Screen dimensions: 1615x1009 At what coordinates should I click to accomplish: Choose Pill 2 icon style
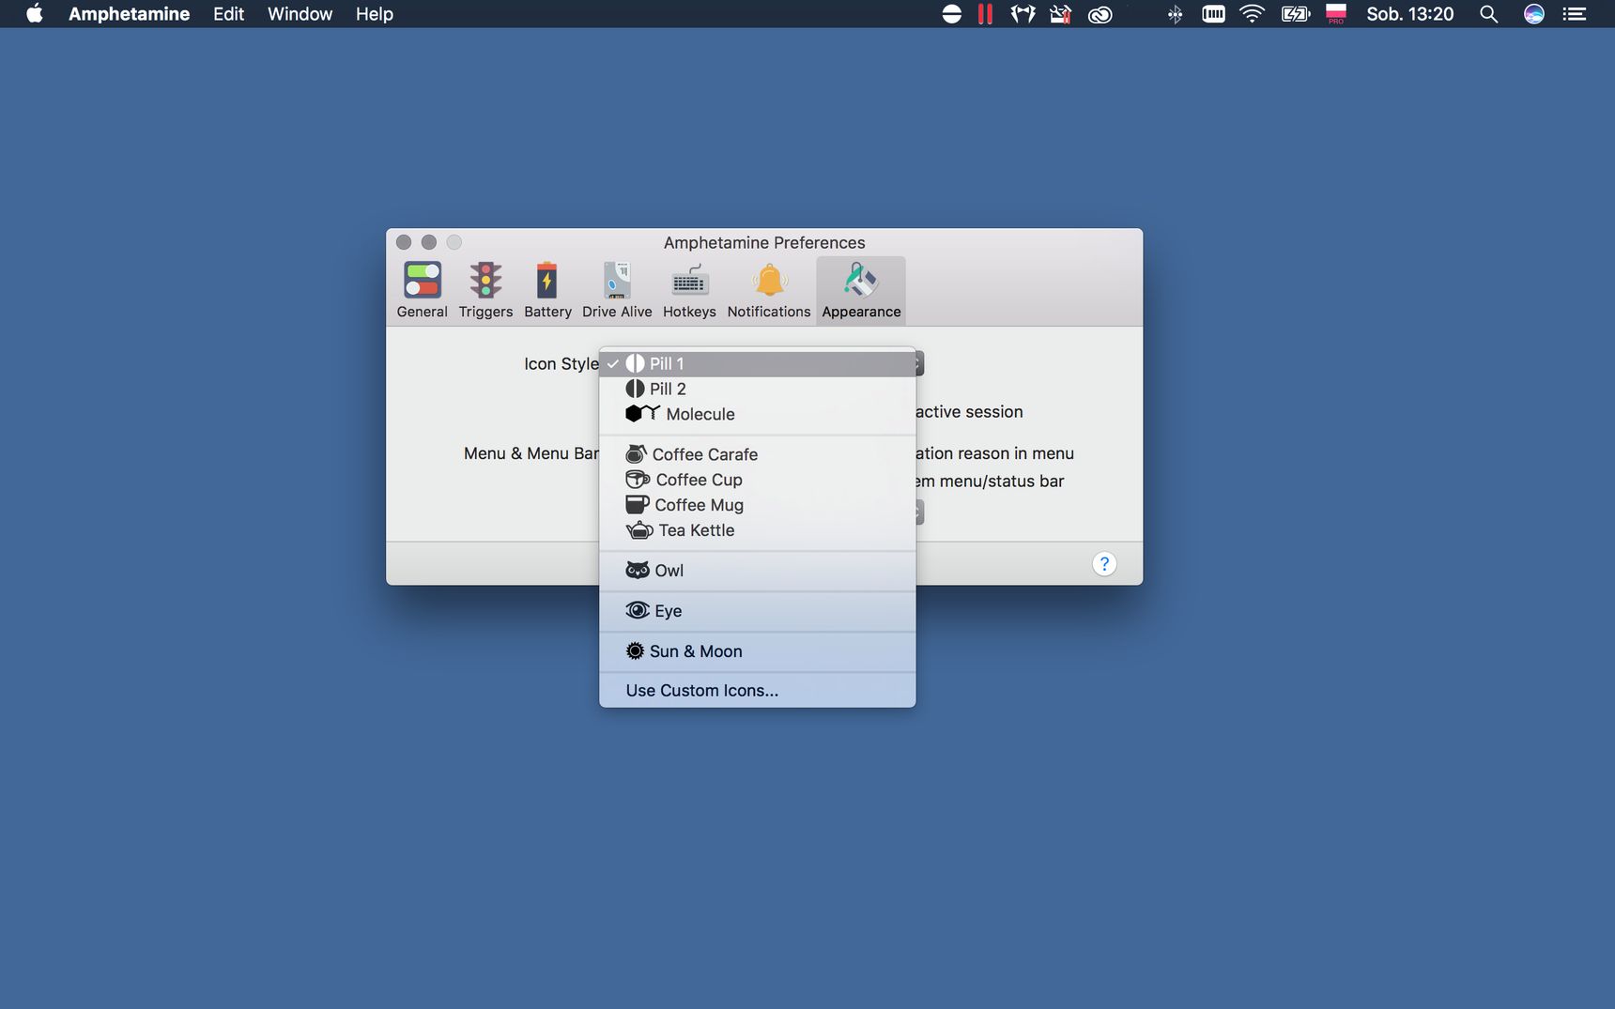click(757, 389)
